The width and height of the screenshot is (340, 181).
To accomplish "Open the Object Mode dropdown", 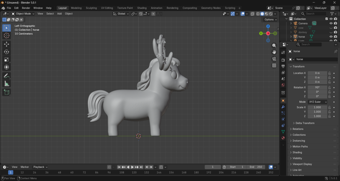I will 23,14.
